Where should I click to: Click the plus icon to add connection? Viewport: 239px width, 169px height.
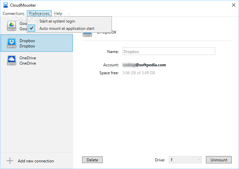click(10, 161)
